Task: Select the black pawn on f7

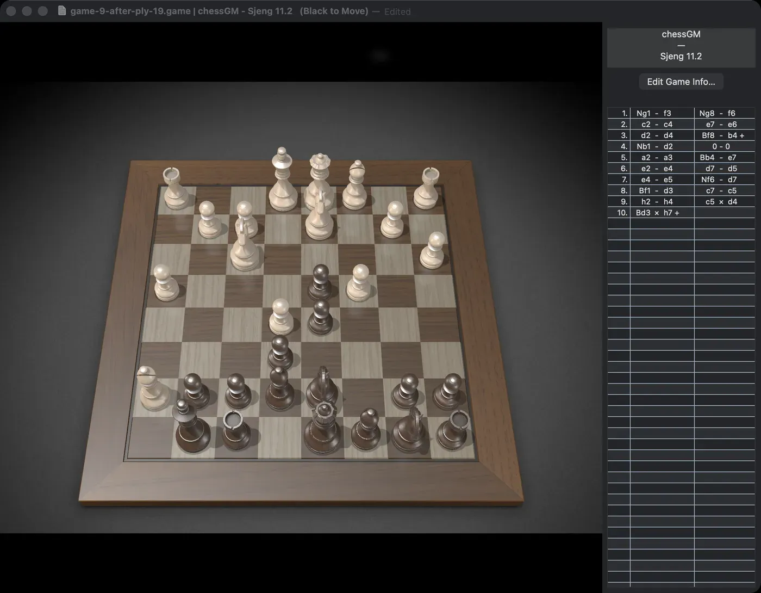Action: (x=236, y=391)
